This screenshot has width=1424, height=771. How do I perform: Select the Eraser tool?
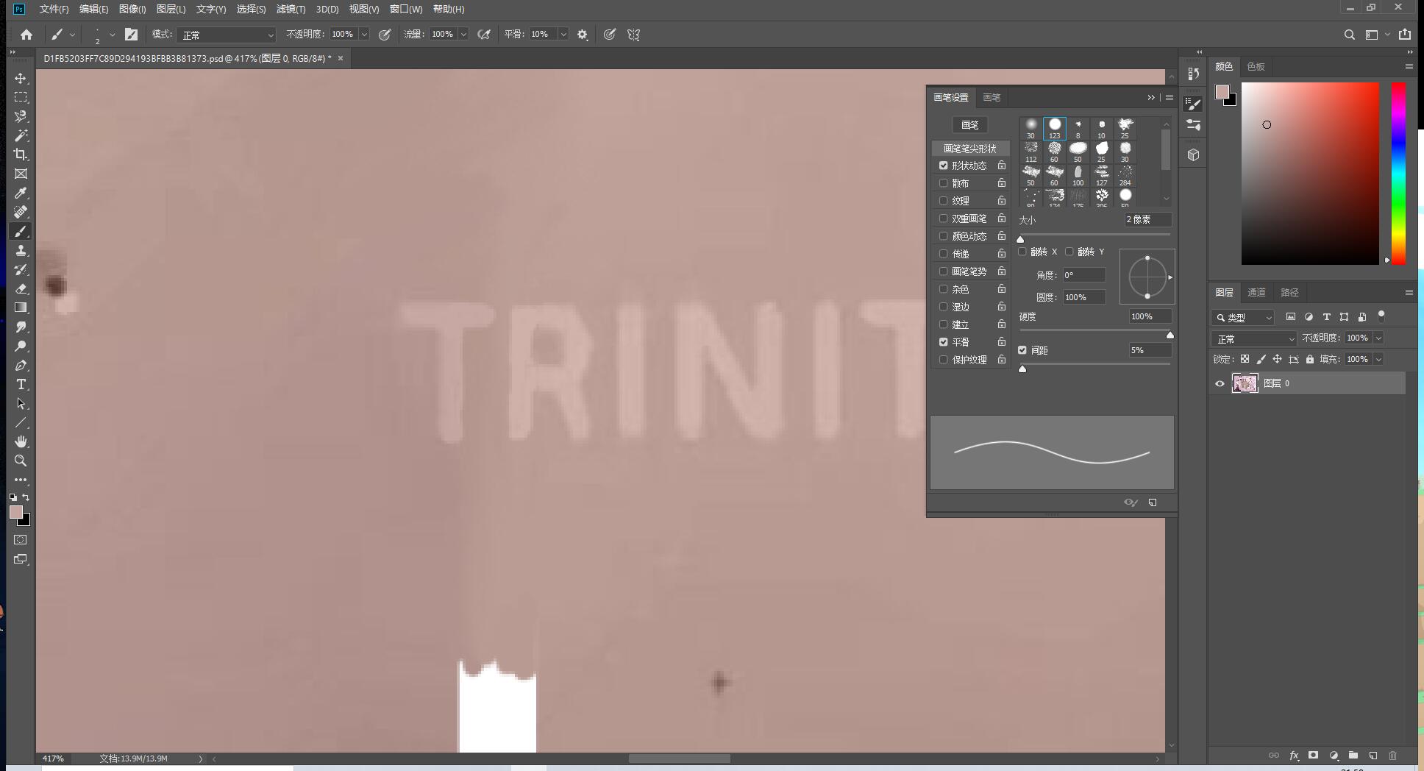[21, 288]
